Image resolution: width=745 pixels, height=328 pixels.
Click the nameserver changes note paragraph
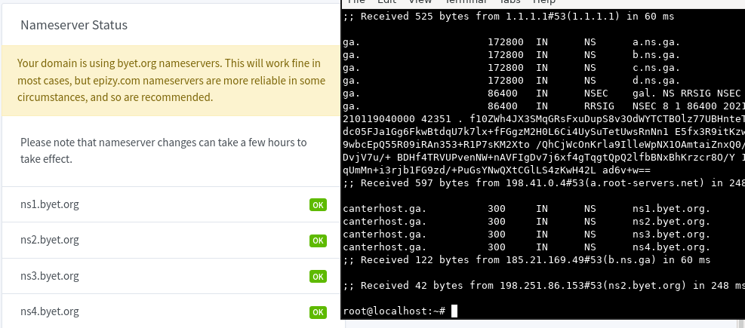(x=164, y=151)
